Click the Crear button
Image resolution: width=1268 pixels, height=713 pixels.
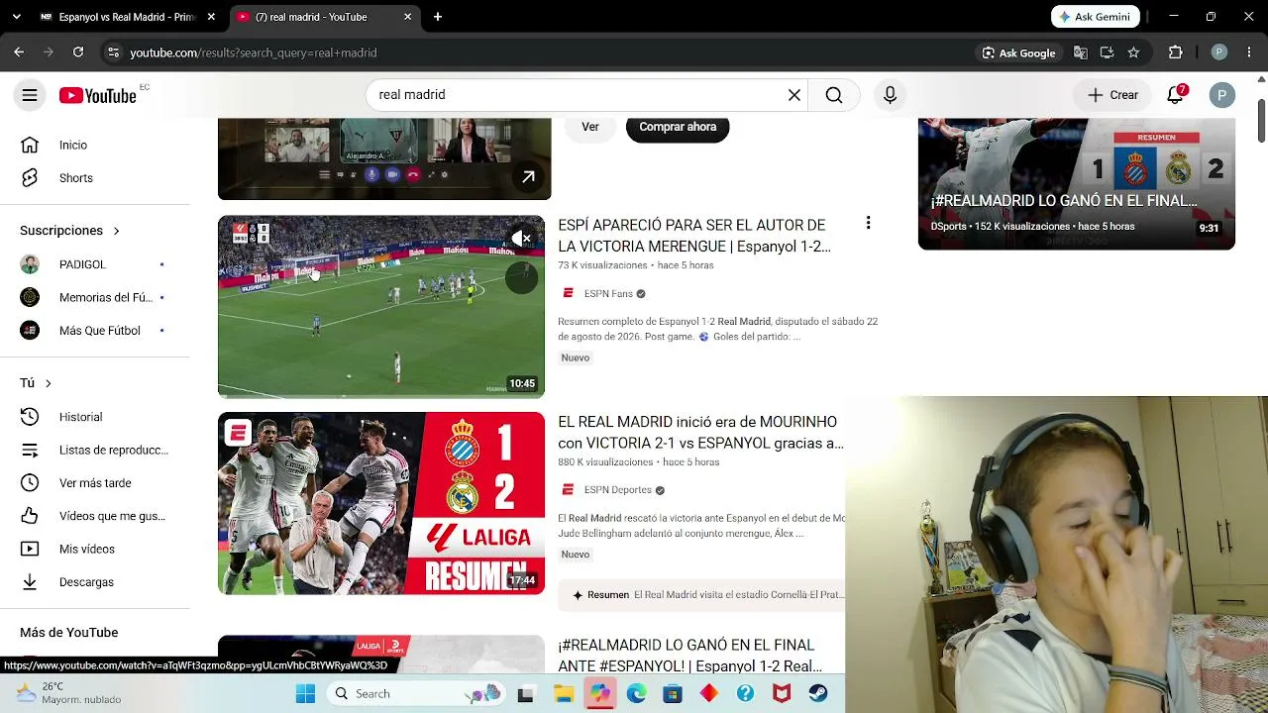click(1113, 95)
